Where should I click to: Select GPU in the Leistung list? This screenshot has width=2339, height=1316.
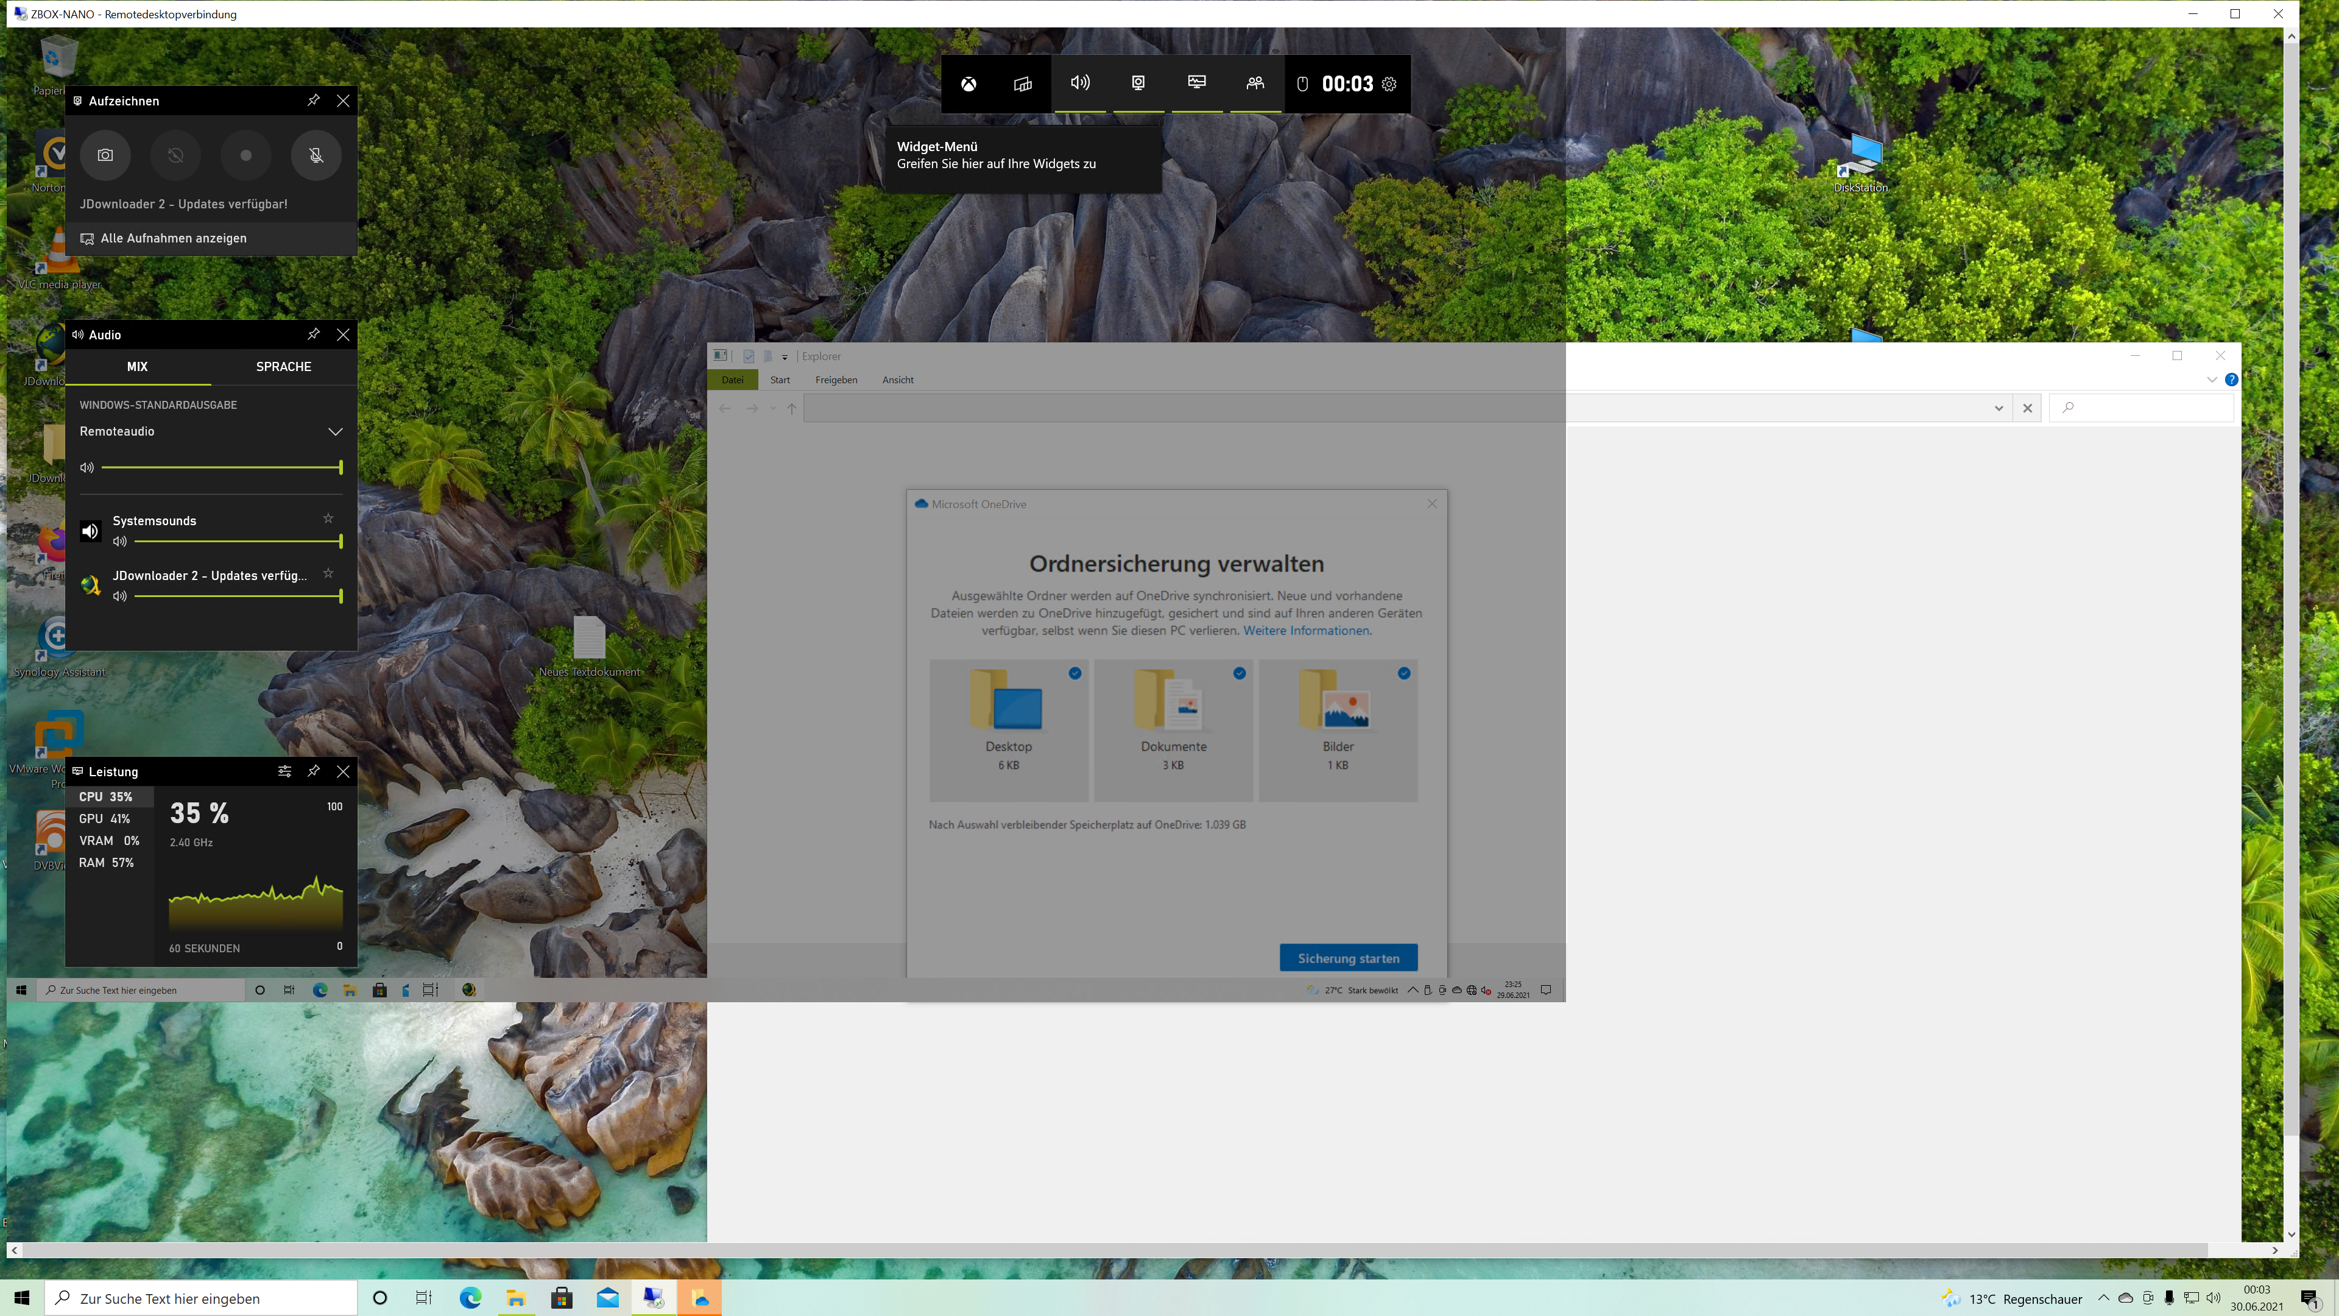104,818
